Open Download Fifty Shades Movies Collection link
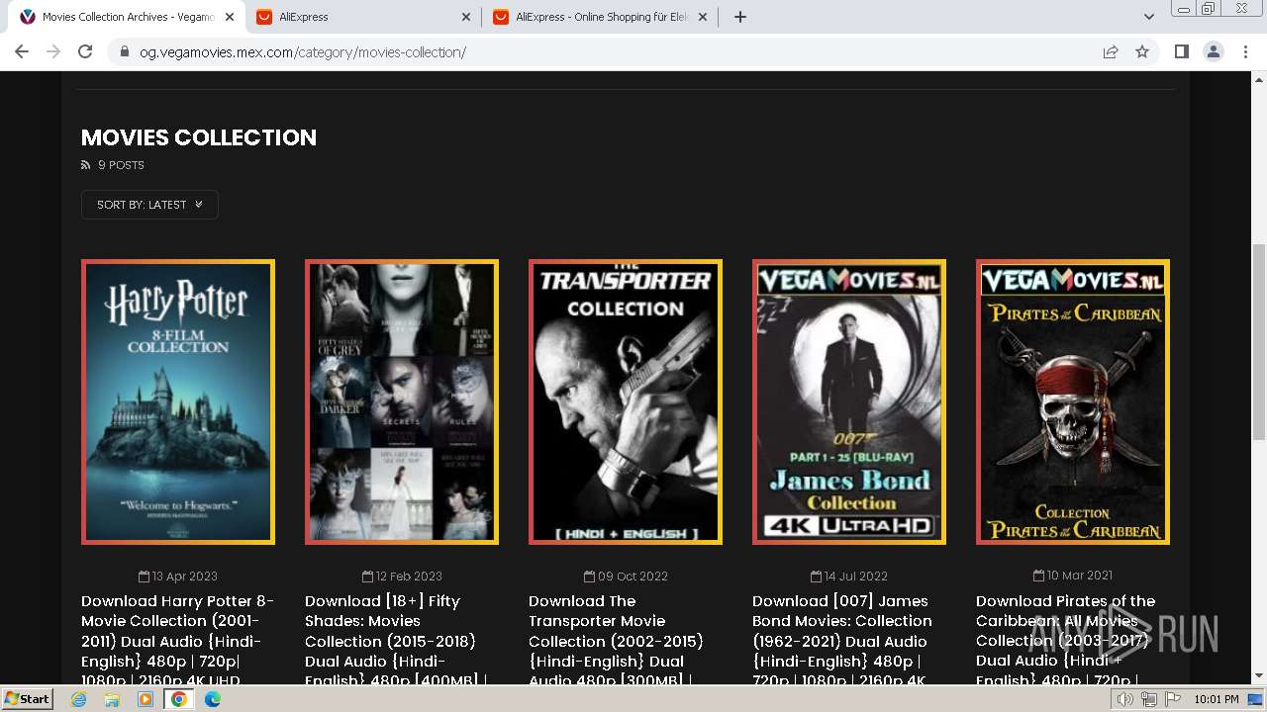 pyautogui.click(x=396, y=640)
